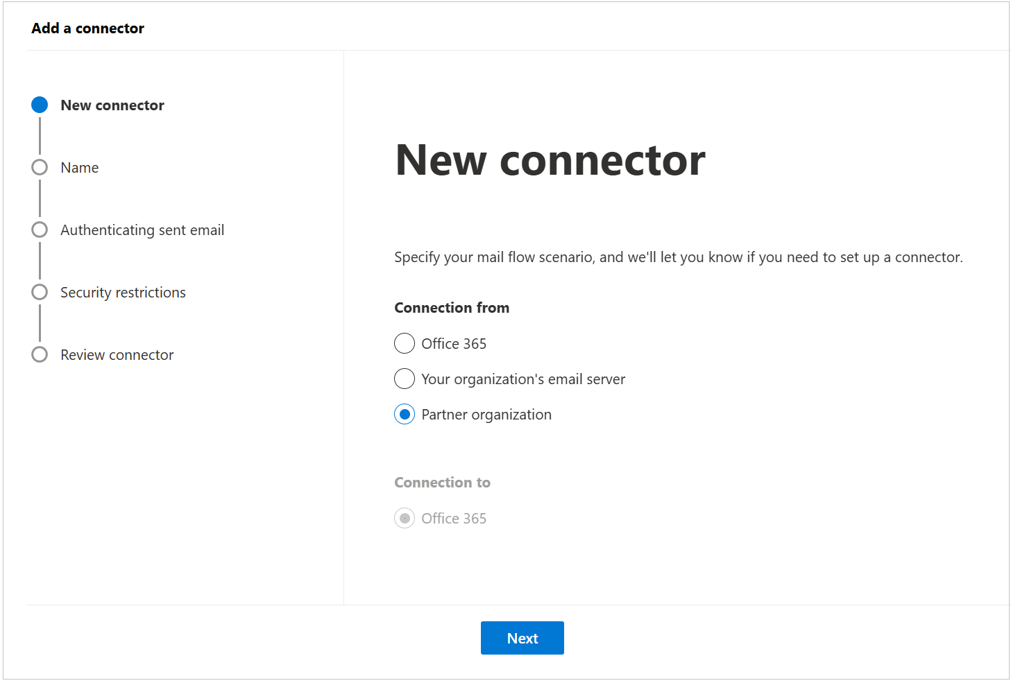
Task: Click the empty circle beside Name step
Action: click(x=40, y=167)
